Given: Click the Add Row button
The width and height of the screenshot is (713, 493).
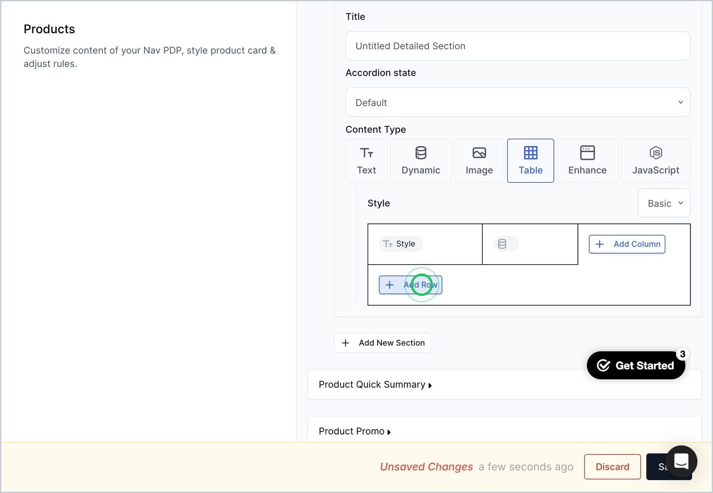Looking at the screenshot, I should click(x=411, y=285).
